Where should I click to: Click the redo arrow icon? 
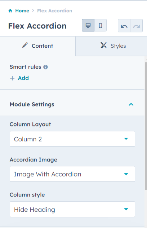pyautogui.click(x=137, y=26)
